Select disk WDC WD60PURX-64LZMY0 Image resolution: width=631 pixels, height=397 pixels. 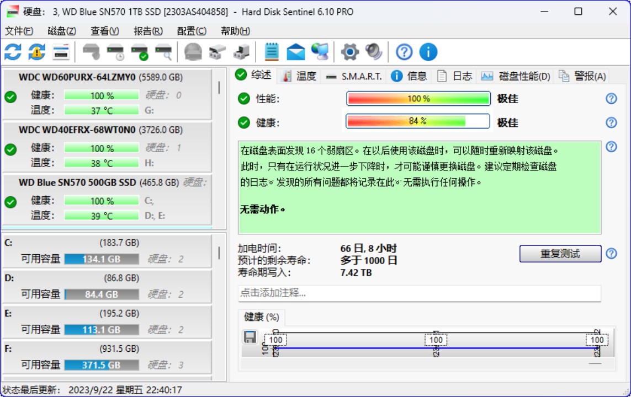pos(107,94)
